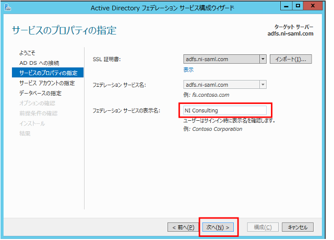Click the インポート(I)... button
Image resolution: width=334 pixels, height=240 pixels.
point(291,59)
